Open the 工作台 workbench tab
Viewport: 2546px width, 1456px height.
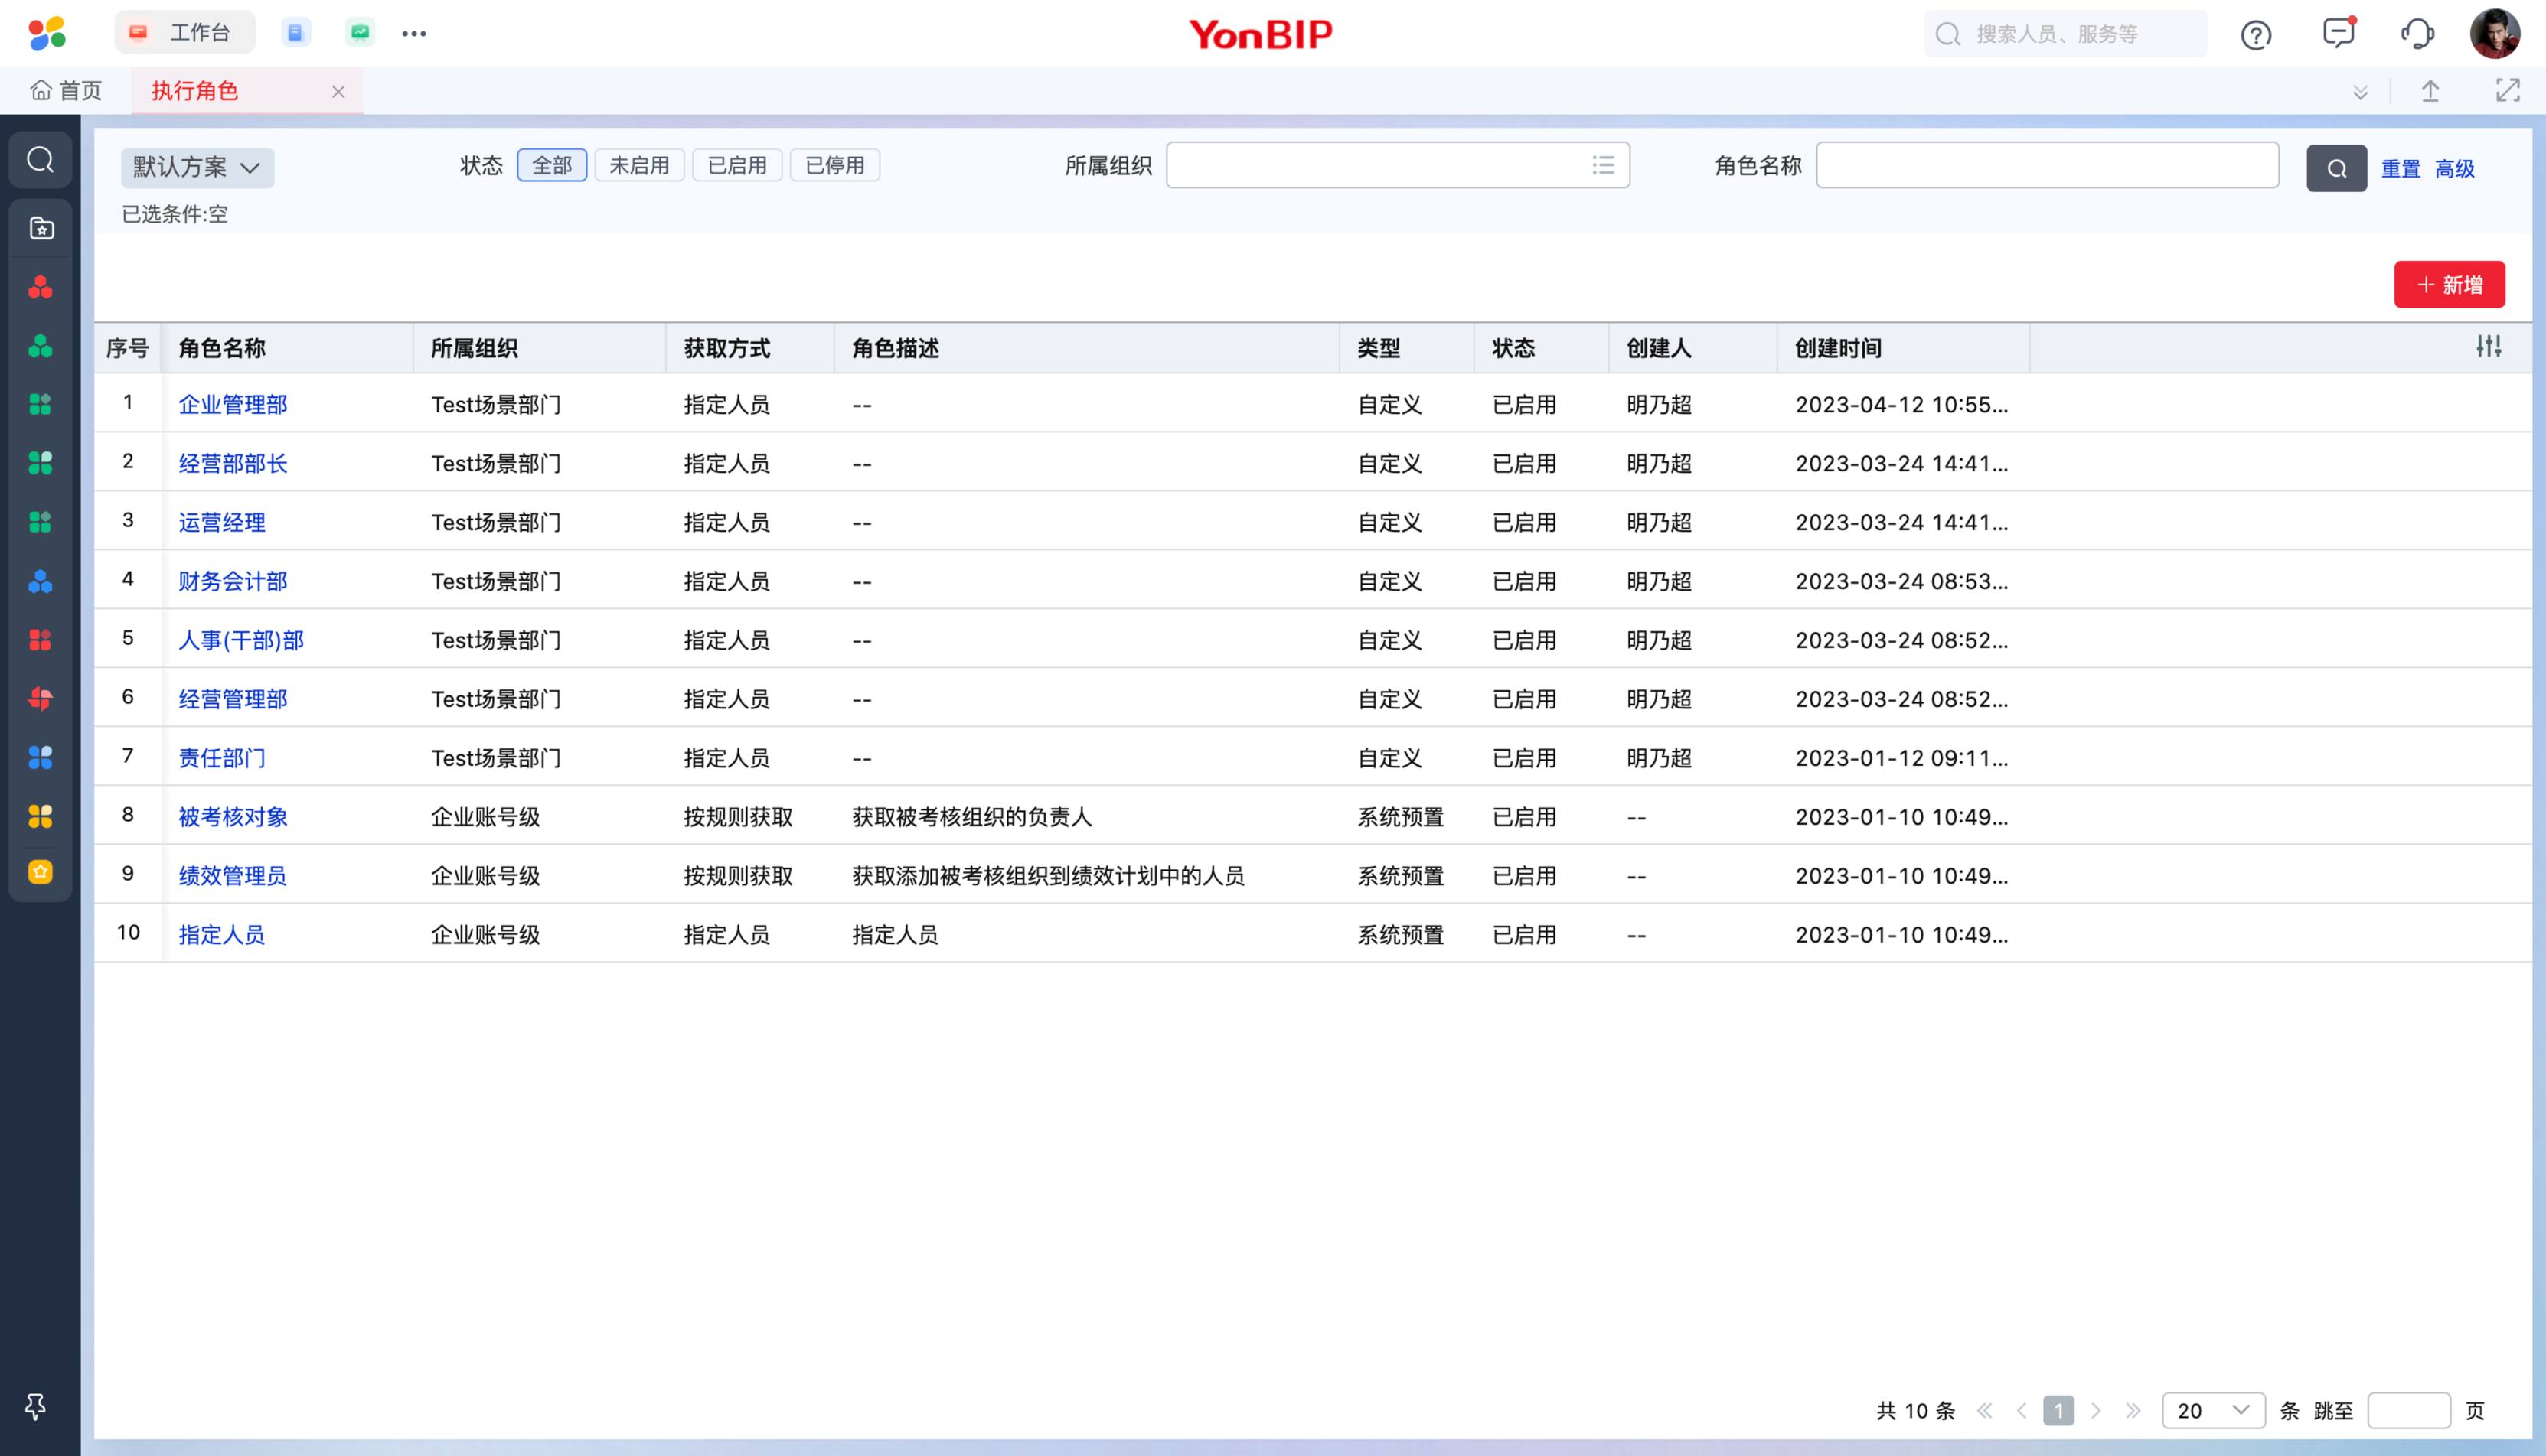pyautogui.click(x=185, y=33)
